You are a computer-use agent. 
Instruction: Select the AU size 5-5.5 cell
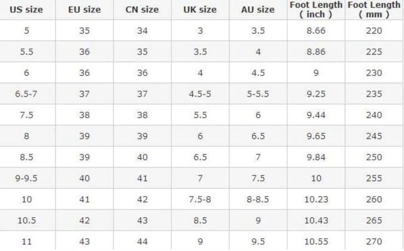pos(258,94)
